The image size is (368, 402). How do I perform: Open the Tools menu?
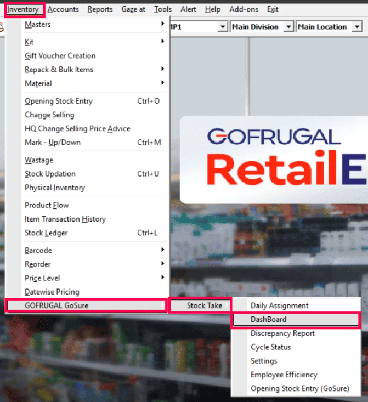tap(163, 9)
